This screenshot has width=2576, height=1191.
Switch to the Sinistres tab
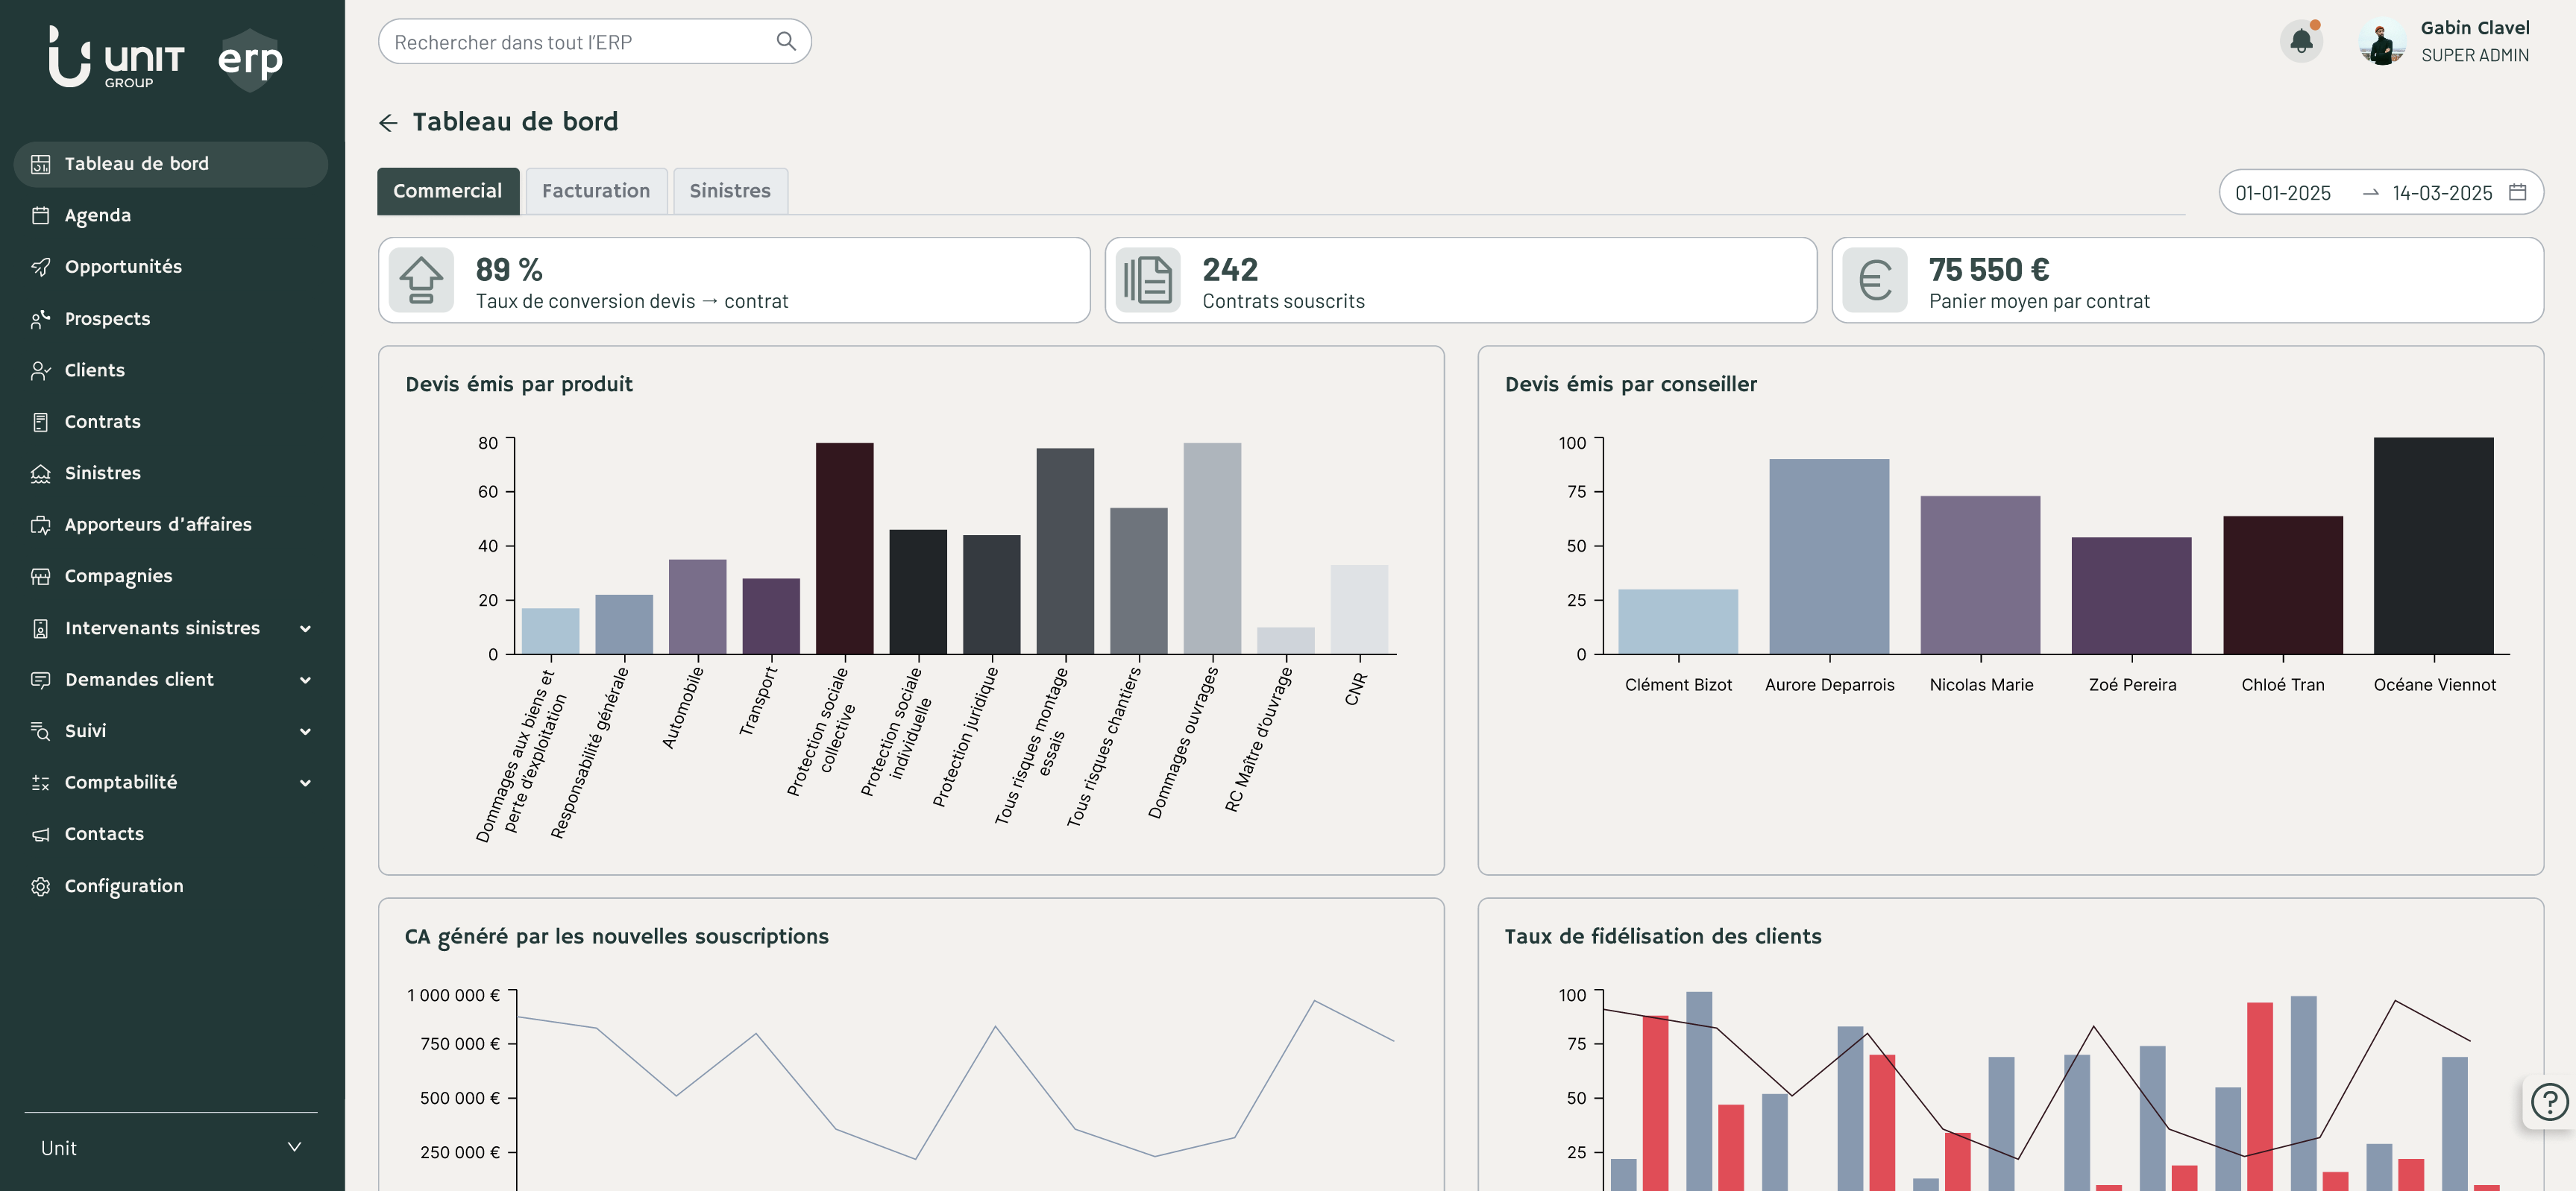point(729,191)
